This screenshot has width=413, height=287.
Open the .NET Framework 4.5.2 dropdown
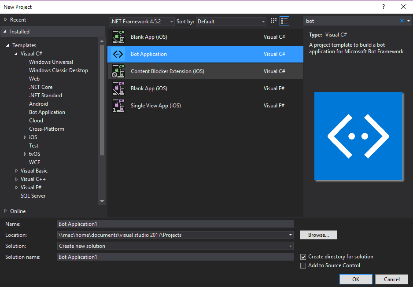(141, 21)
